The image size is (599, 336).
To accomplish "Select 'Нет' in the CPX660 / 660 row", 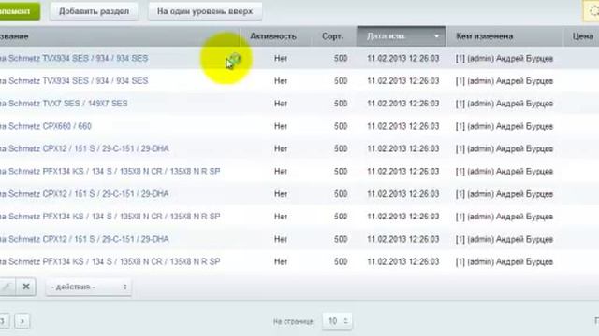I will pyautogui.click(x=281, y=126).
